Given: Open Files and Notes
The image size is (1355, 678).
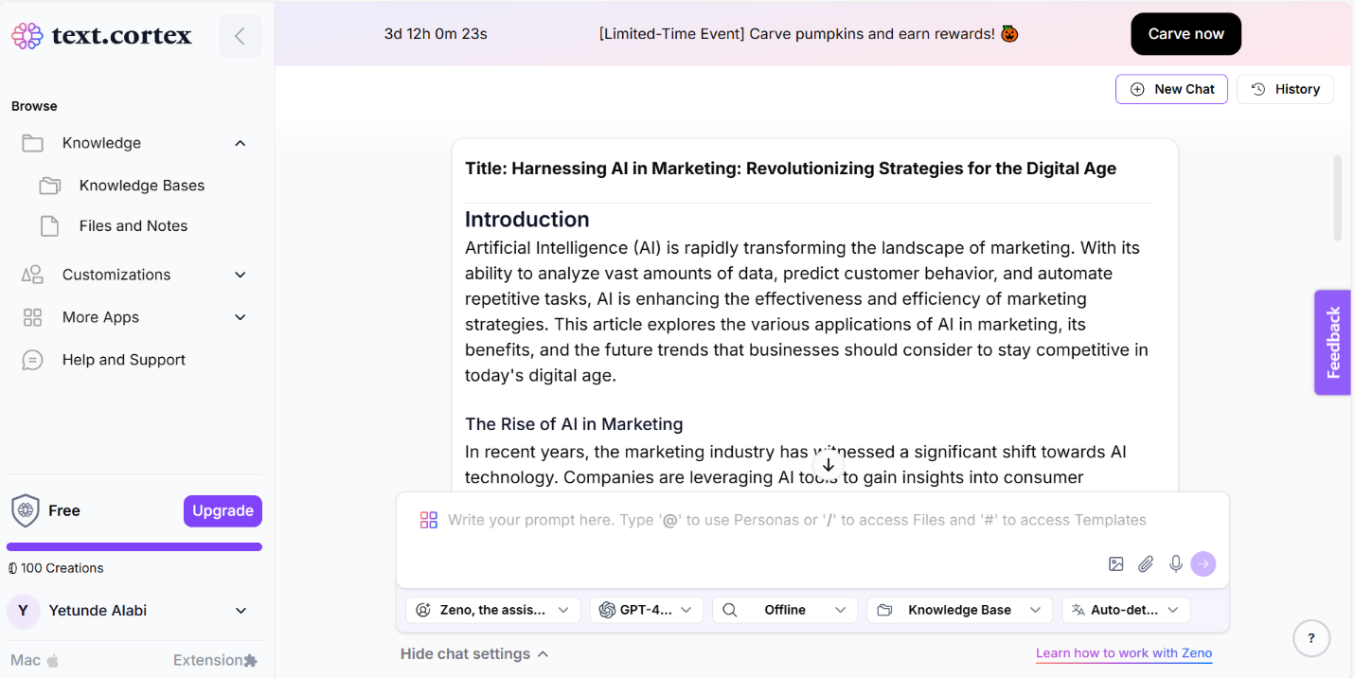Looking at the screenshot, I should (134, 226).
